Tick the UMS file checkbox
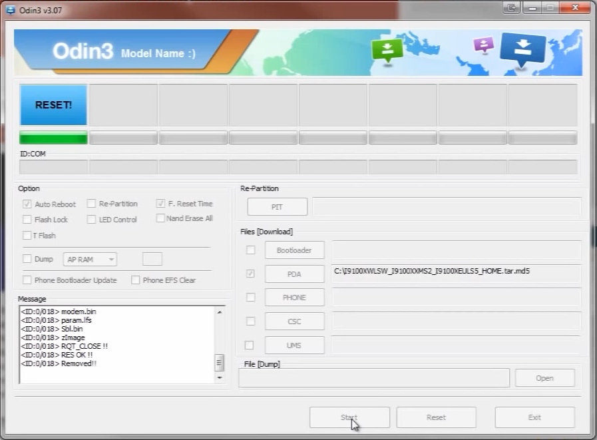 pos(250,345)
